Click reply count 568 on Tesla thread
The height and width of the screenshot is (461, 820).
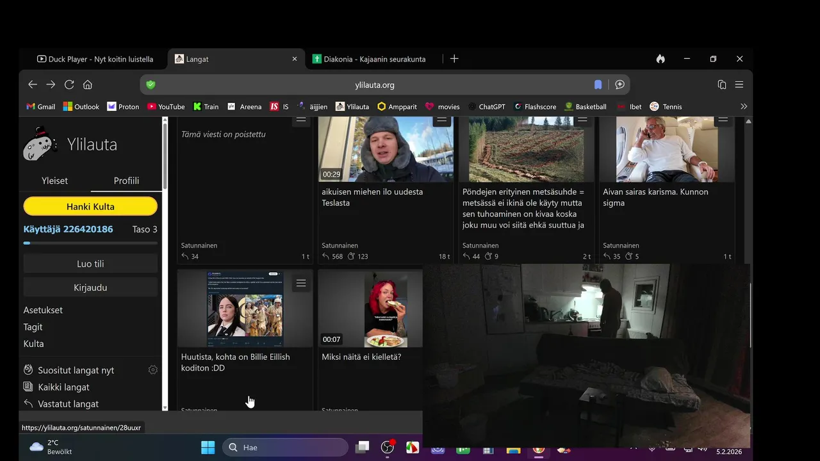pos(332,256)
